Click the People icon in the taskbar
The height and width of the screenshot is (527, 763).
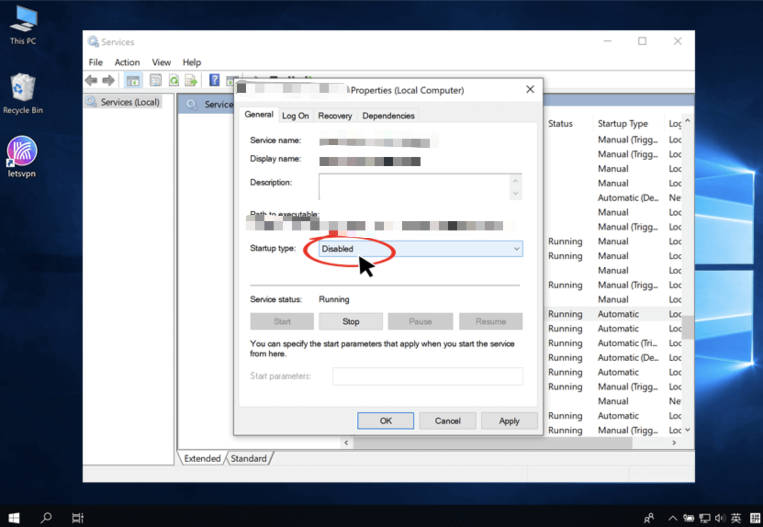click(649, 518)
